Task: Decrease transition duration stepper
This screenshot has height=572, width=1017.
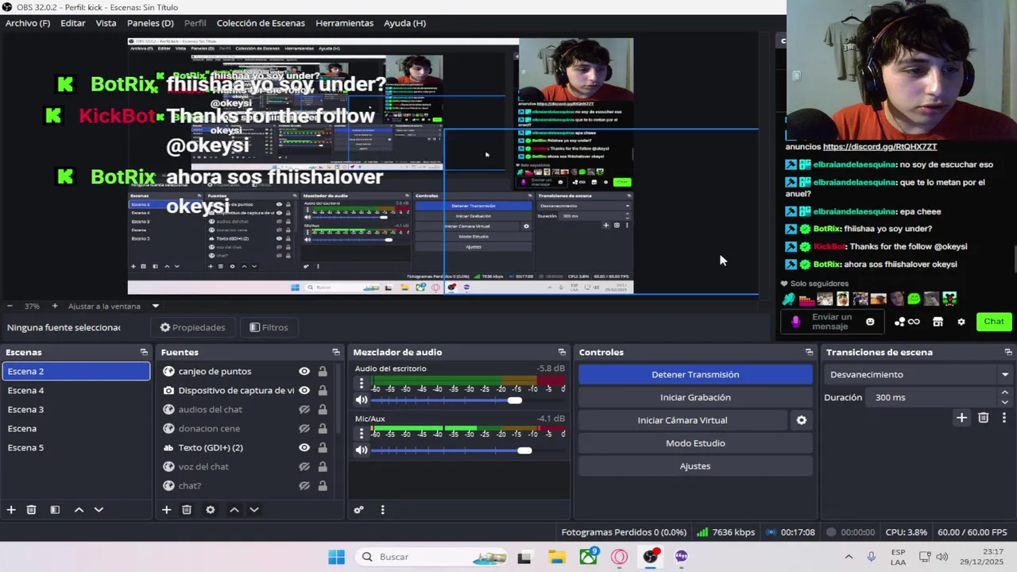Action: pos(1004,402)
